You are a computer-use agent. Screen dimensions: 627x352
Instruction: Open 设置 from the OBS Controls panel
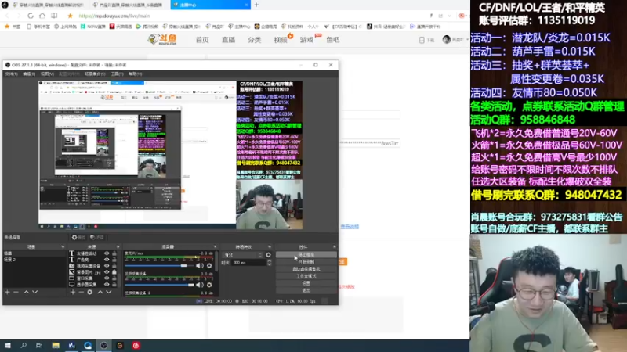[306, 283]
